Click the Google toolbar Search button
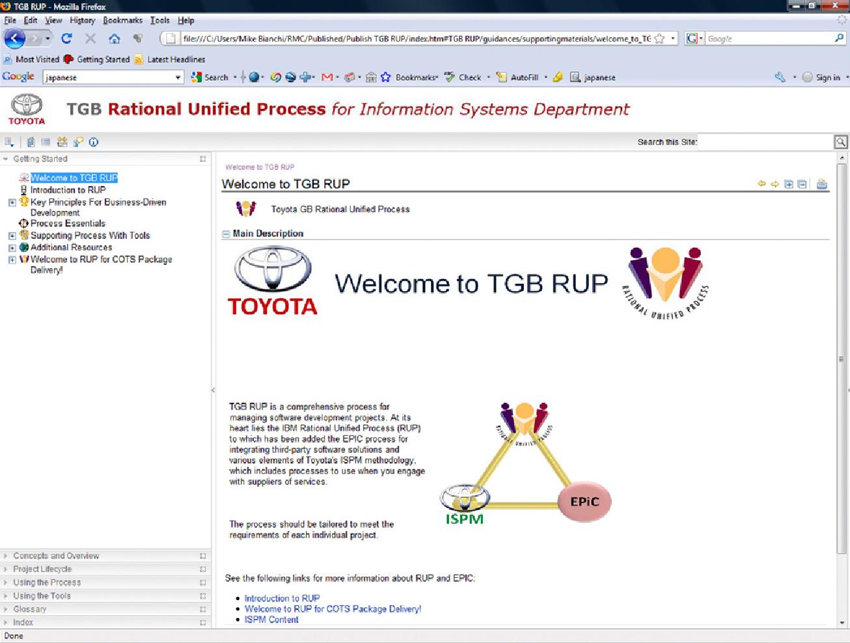The width and height of the screenshot is (850, 643). tap(210, 77)
